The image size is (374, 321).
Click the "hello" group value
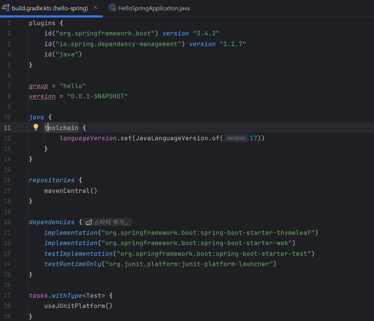(x=73, y=86)
